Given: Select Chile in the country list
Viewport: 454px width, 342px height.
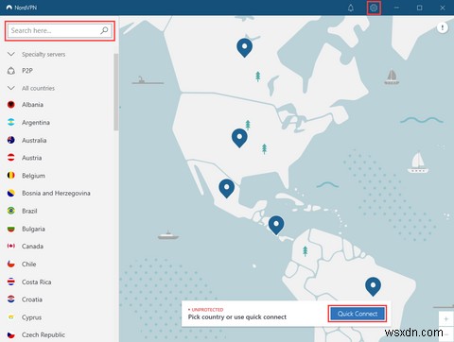Looking at the screenshot, I should [x=28, y=265].
